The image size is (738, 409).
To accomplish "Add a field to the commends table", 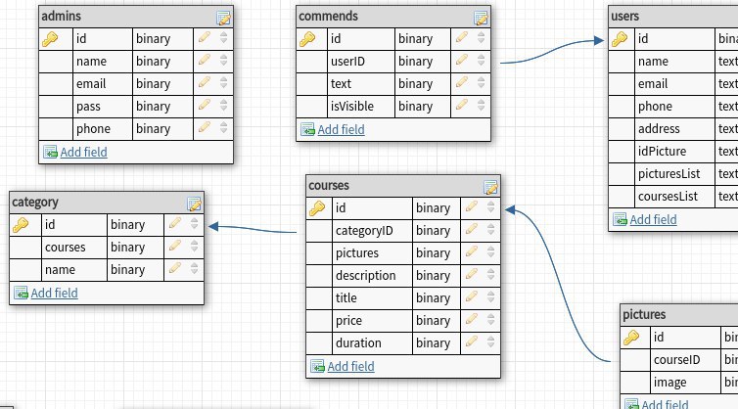I will pos(341,129).
